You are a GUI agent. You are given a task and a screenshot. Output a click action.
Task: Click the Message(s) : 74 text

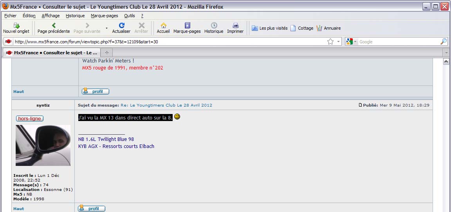[x=31, y=185]
